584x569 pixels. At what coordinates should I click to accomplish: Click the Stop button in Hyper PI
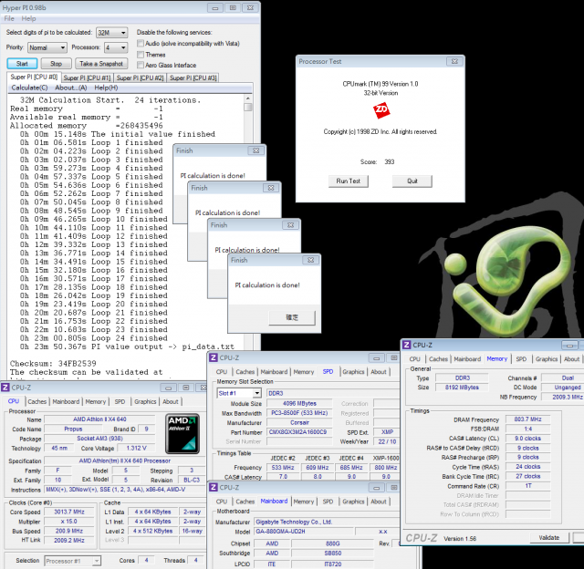pyautogui.click(x=57, y=64)
